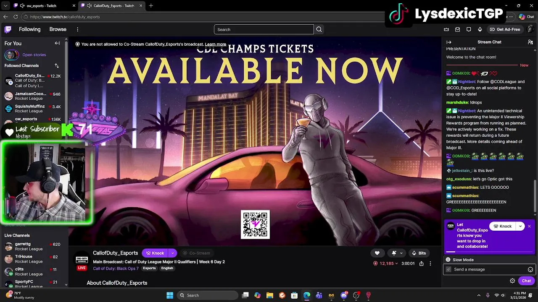
Task: Focus the Twitch search field
Action: 264,29
